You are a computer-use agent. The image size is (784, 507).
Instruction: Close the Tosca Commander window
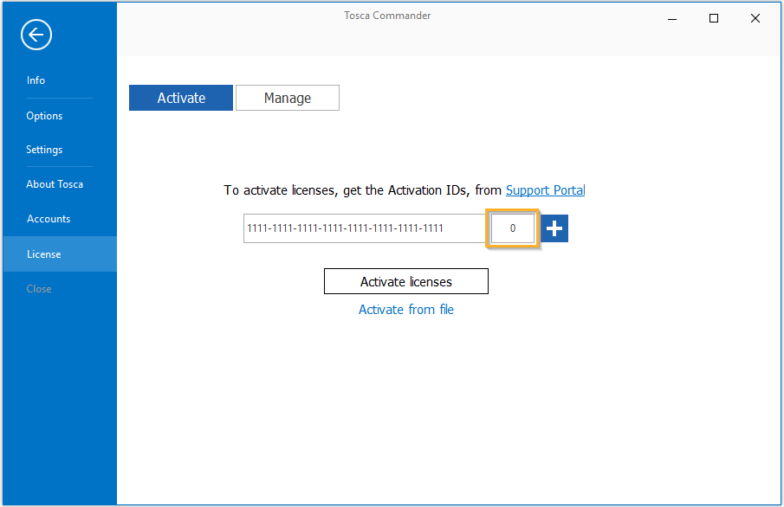tap(755, 18)
